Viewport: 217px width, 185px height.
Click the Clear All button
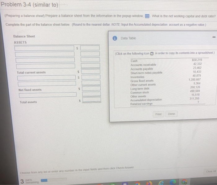pos(211,171)
